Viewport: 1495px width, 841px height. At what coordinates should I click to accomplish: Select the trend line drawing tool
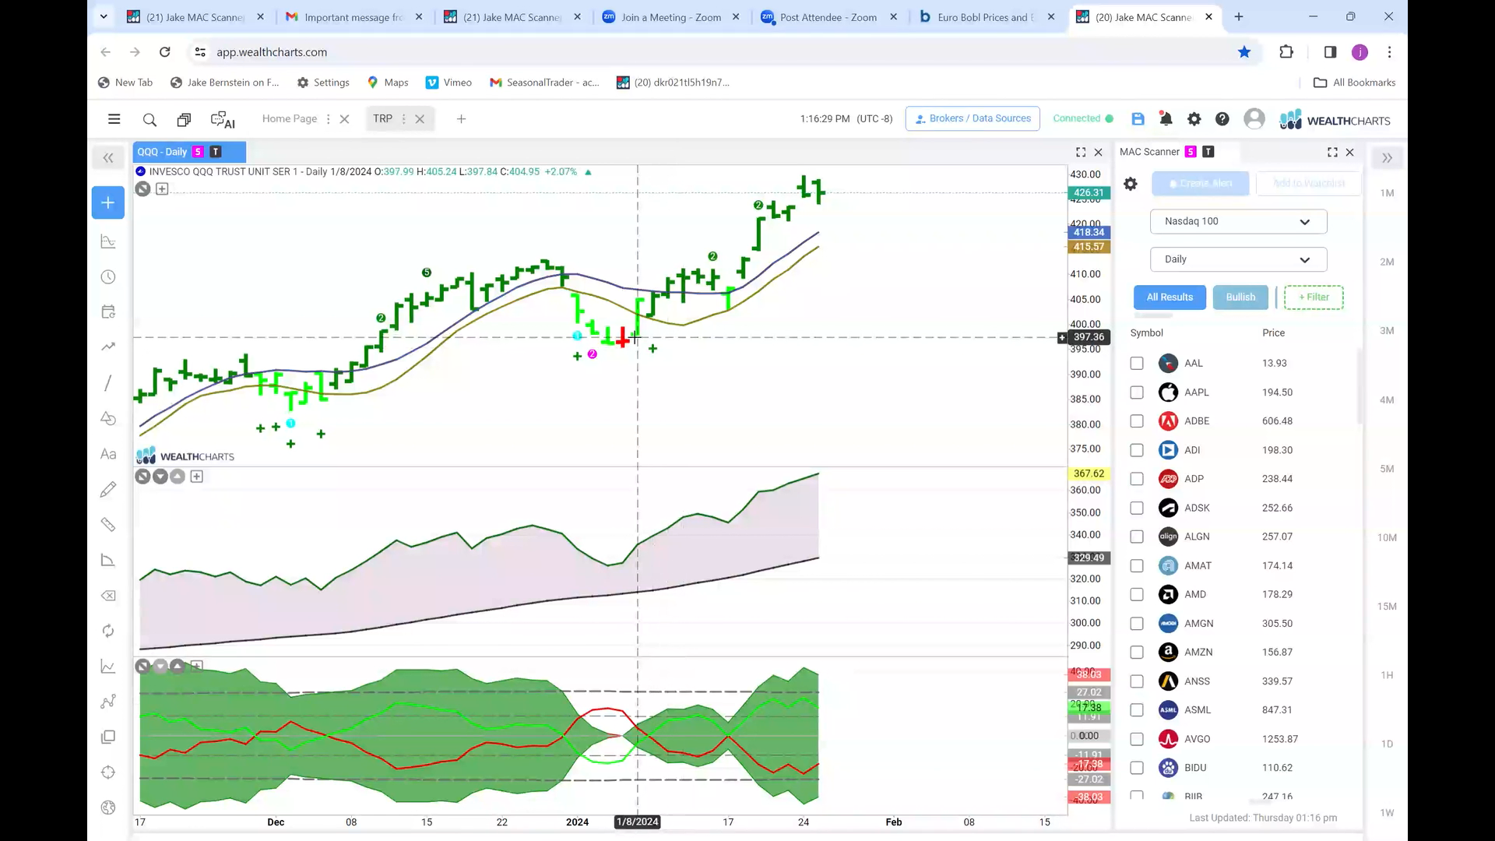point(108,382)
